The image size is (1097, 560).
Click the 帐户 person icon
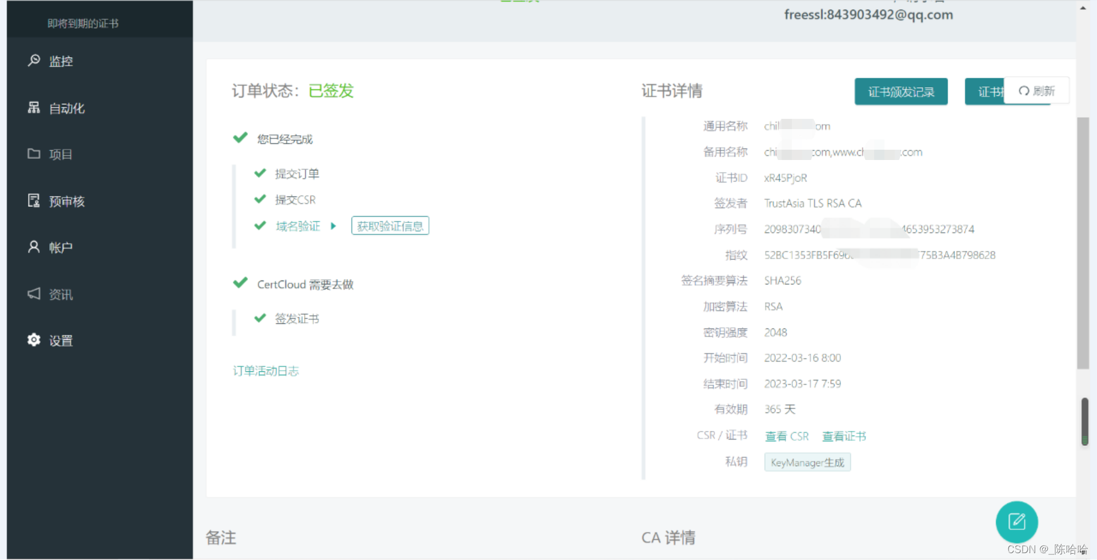[34, 247]
